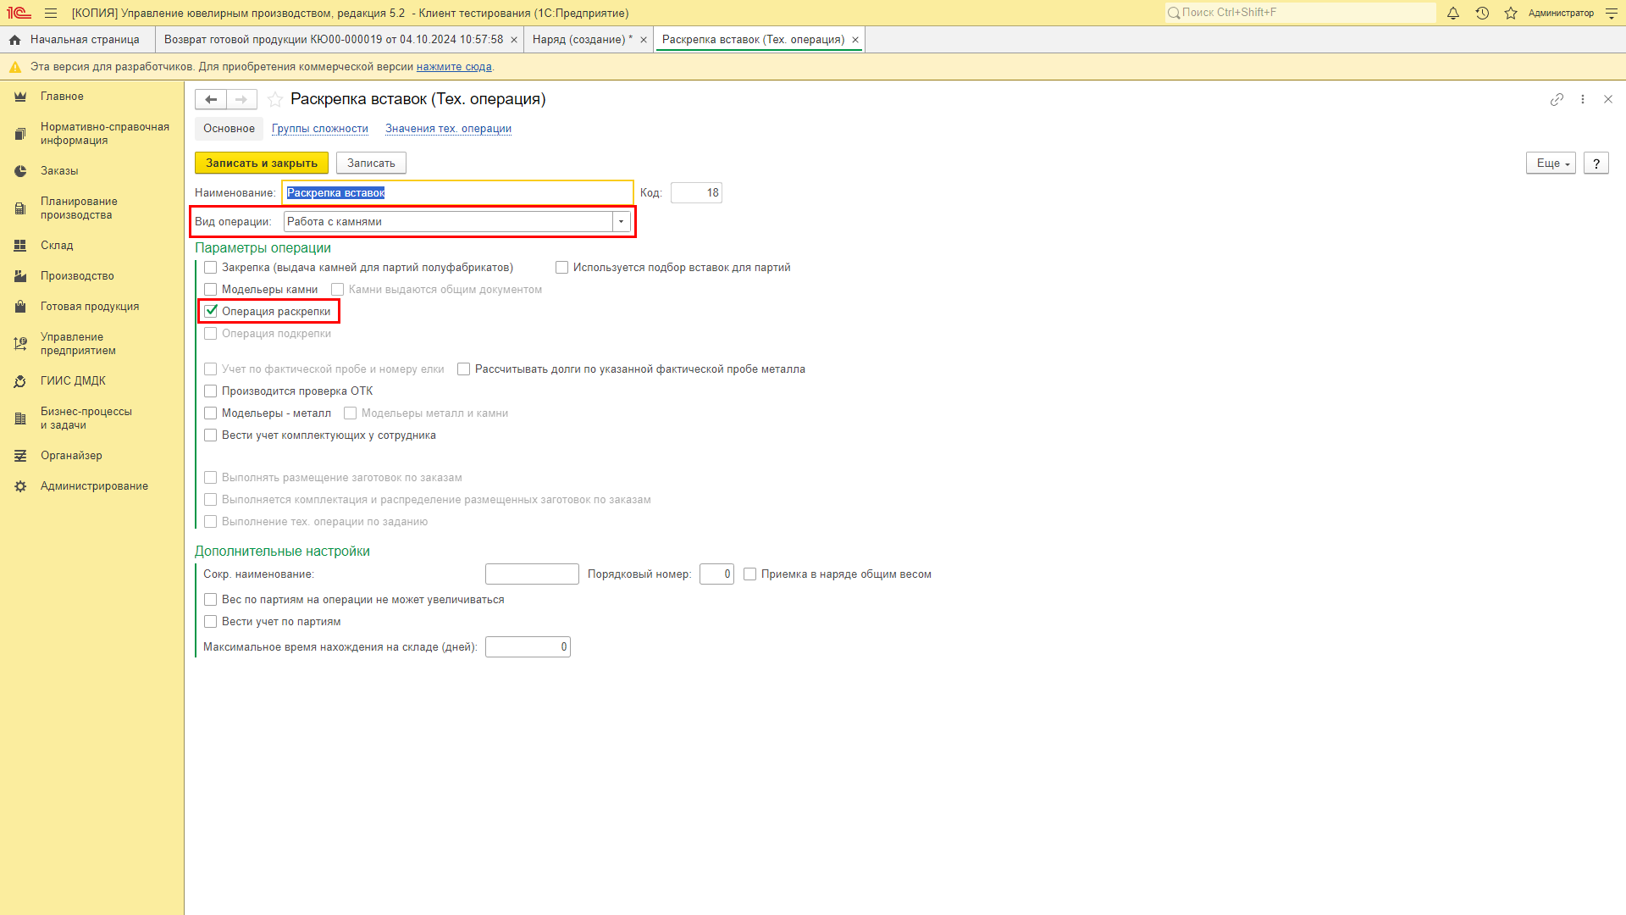
Task: Open the 1C main menu hamburger icon
Action: [x=51, y=13]
